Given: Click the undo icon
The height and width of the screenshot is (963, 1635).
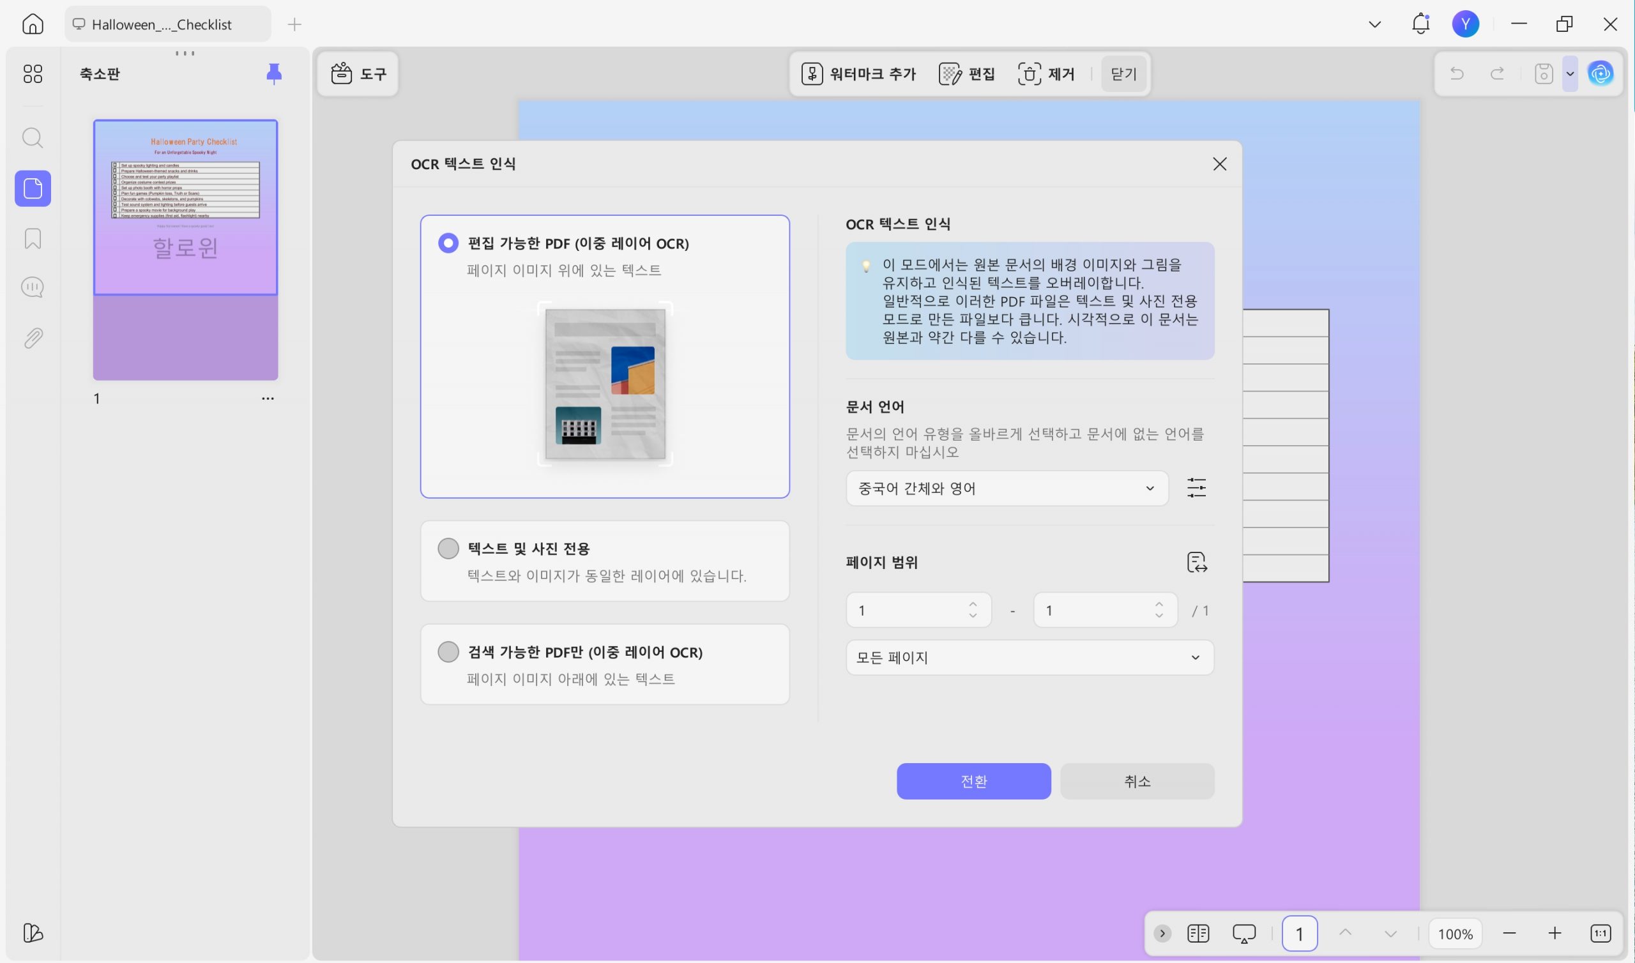Looking at the screenshot, I should (1457, 73).
